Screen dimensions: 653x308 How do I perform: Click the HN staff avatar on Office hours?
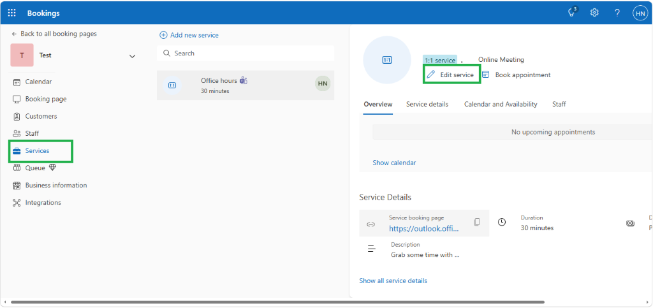[x=323, y=84]
